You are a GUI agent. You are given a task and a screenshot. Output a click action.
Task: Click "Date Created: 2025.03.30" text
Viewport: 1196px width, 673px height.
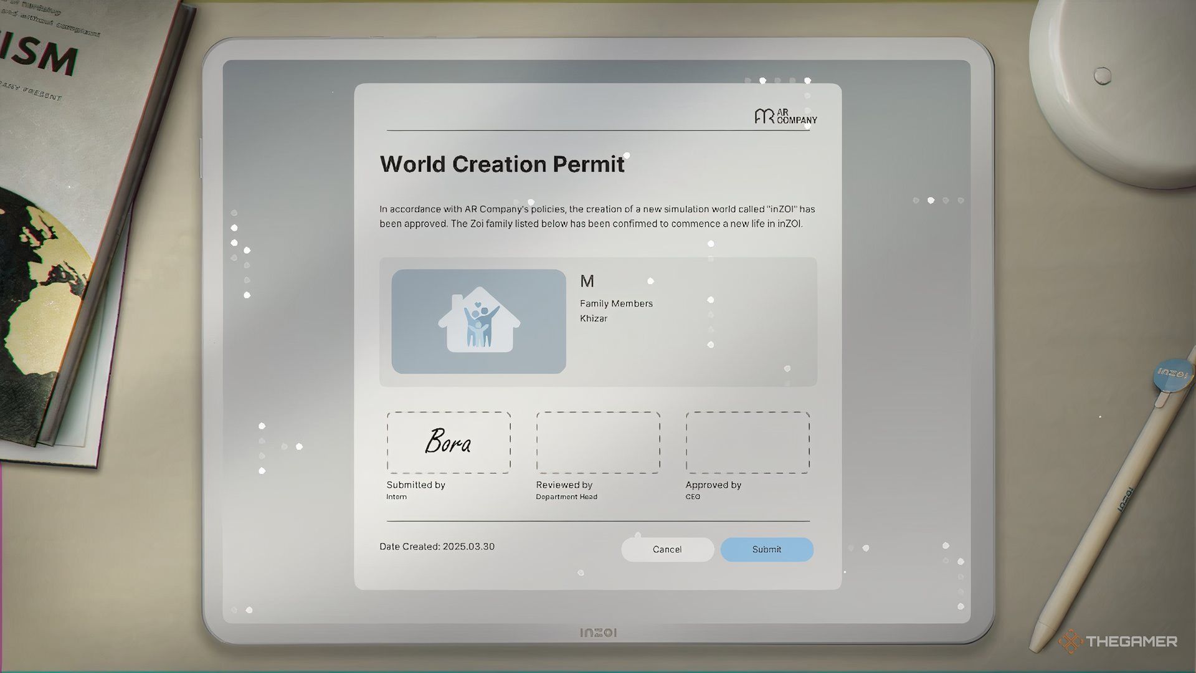[x=437, y=547]
